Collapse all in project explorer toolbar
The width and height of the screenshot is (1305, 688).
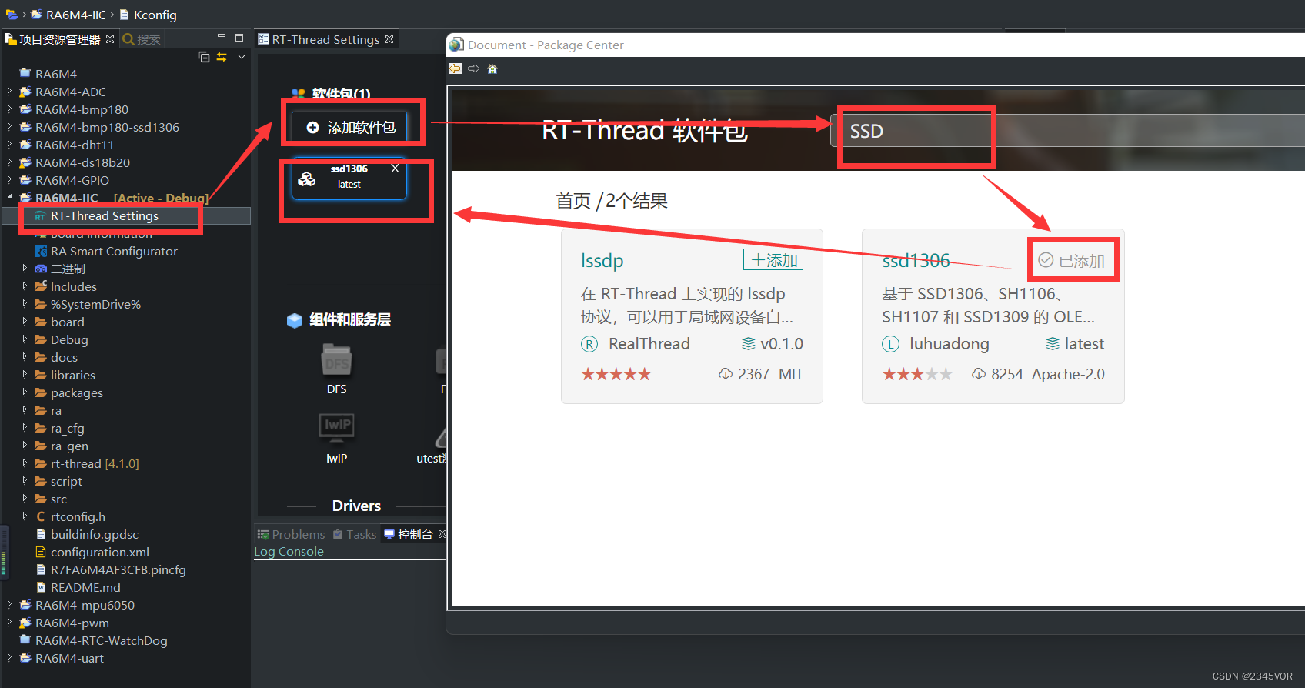pos(204,57)
